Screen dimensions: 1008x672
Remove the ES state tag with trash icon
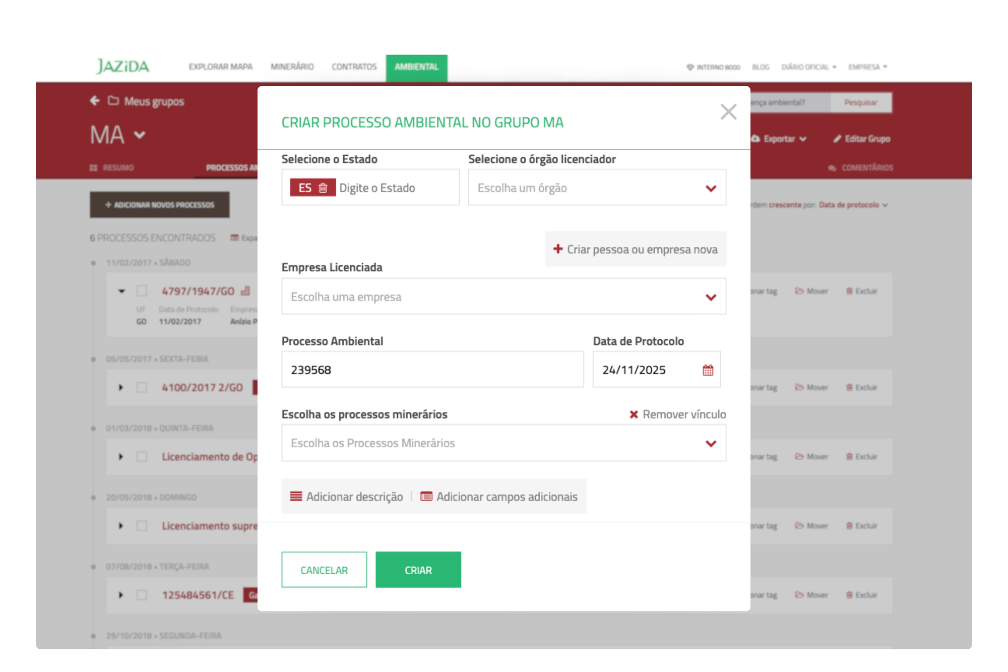pos(323,188)
